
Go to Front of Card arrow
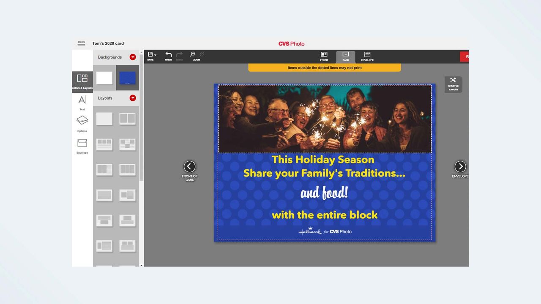190,166
